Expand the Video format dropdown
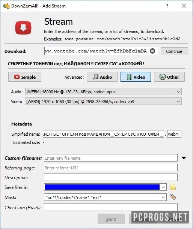The height and width of the screenshot is (229, 193). pos(103,102)
